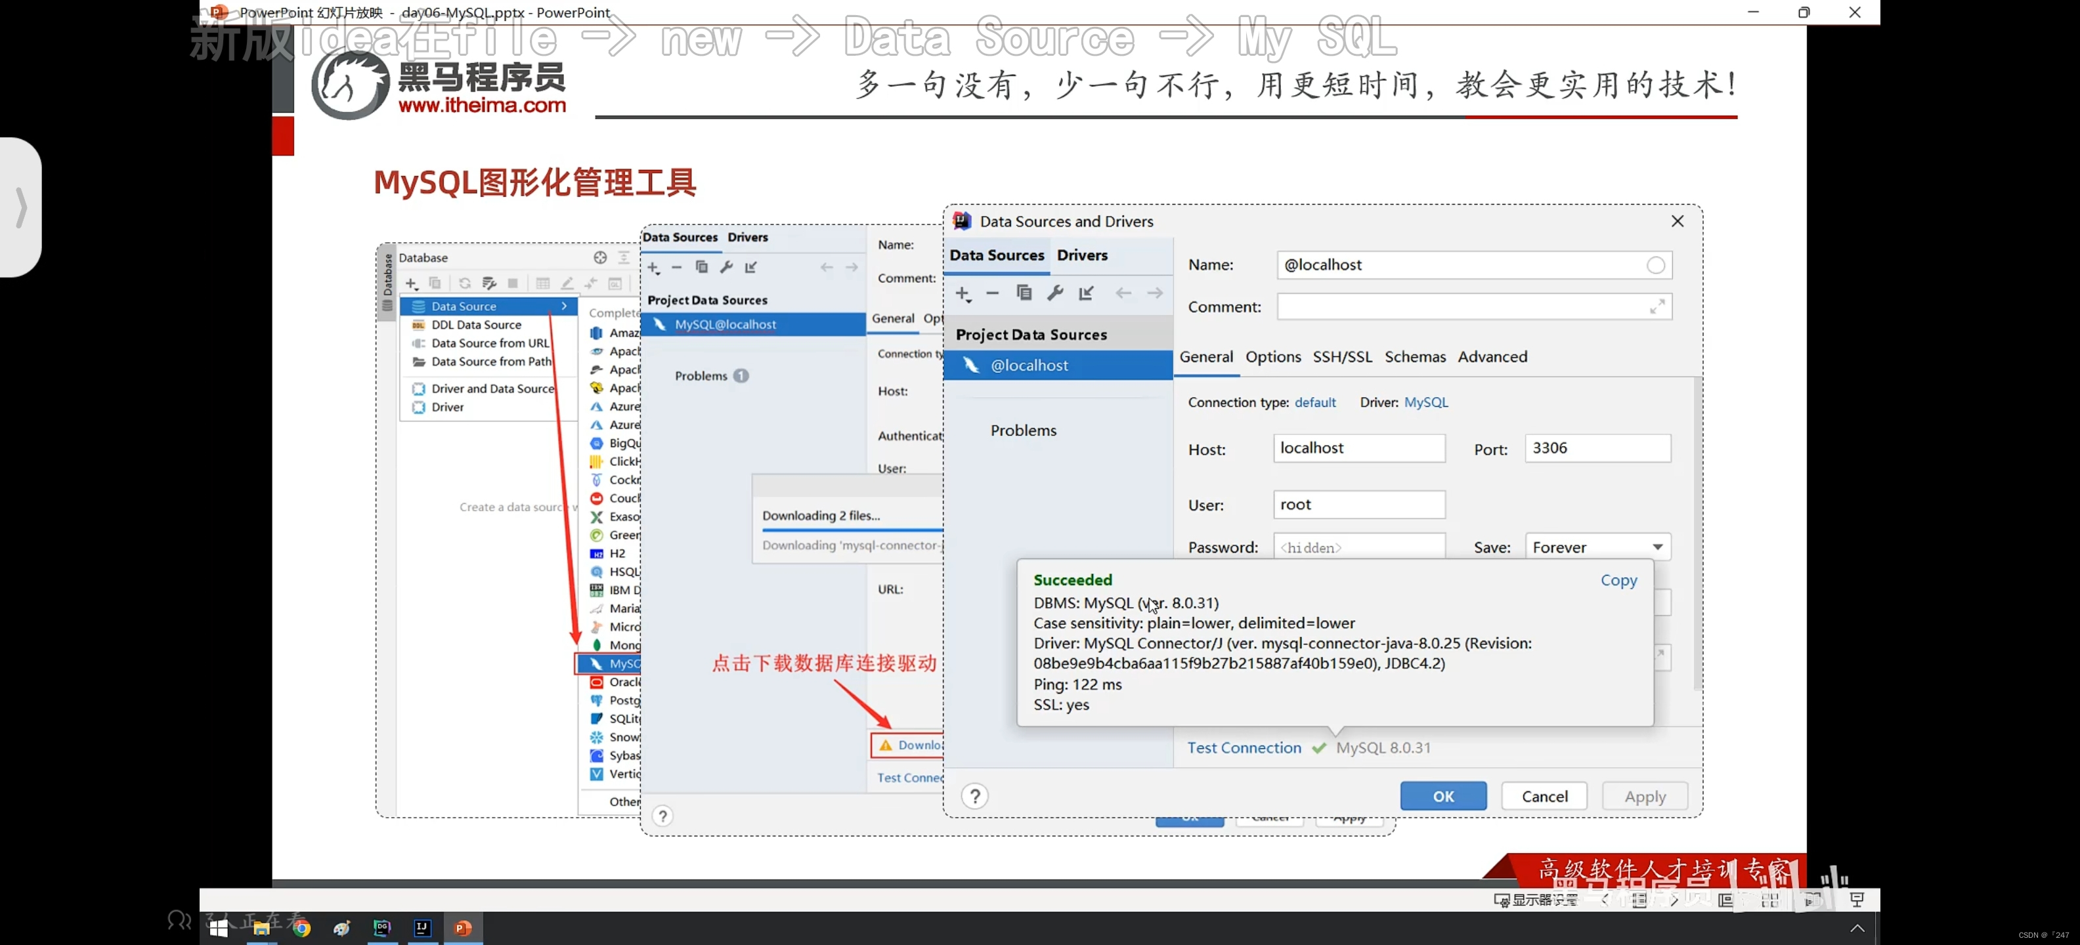
Task: Click the OK button in front dialog
Action: (1443, 797)
